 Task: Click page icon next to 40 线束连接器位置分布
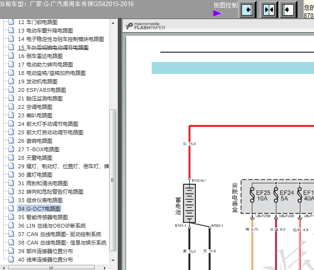tap(11, 259)
